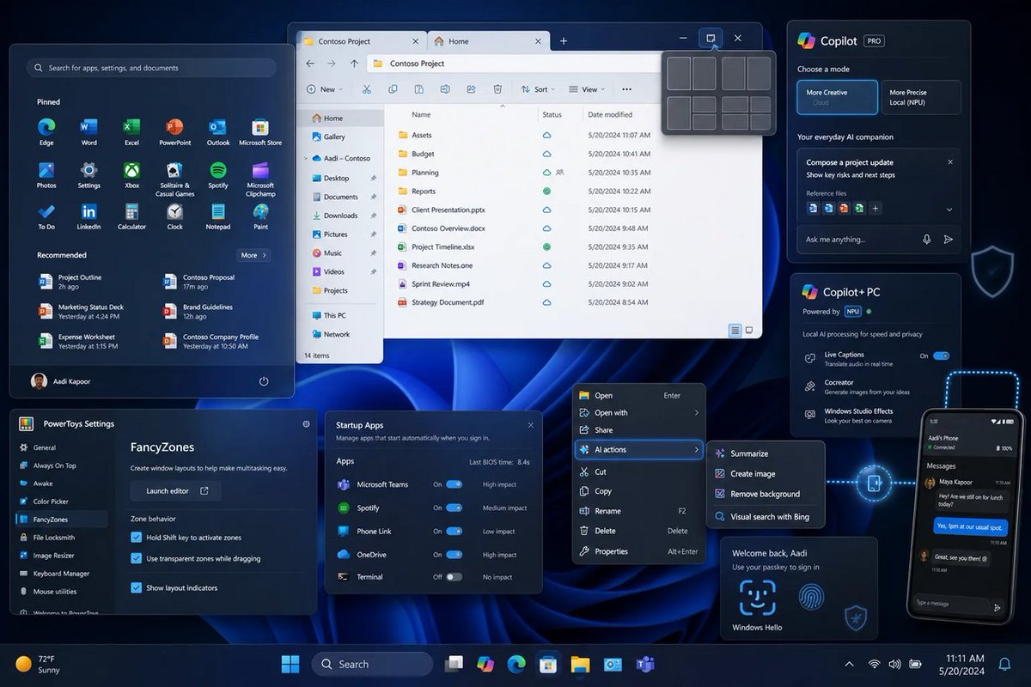Click the Up arrow in File Explorer navigation
1031x687 pixels.
(x=354, y=64)
